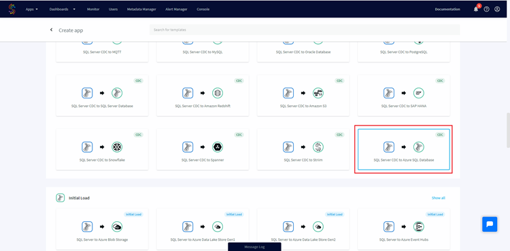Select SQL Server CDC to PostgreSQL label
510x251 pixels.
point(404,52)
